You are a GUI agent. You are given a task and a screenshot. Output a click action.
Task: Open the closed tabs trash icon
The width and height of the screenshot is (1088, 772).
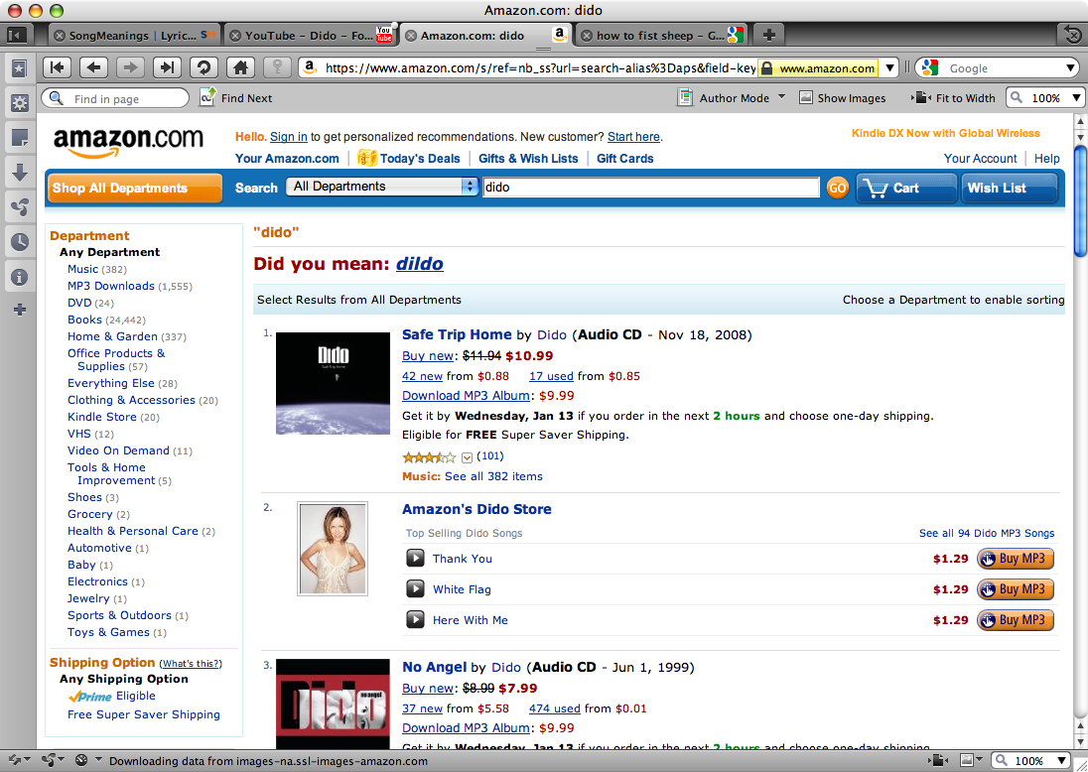1073,34
